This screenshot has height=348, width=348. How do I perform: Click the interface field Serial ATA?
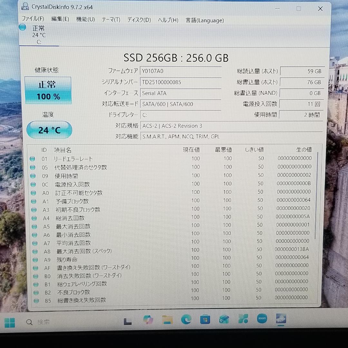(x=181, y=93)
